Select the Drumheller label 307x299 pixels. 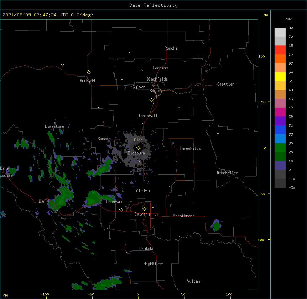tap(227, 173)
